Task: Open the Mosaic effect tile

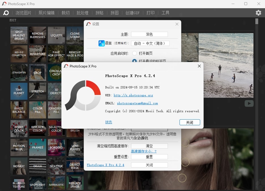Action: [x=19, y=166]
